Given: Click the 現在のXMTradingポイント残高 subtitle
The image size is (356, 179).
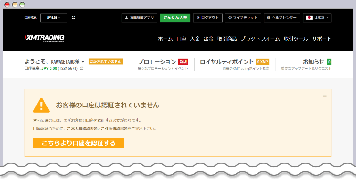Looking at the screenshot, I should coord(246,68).
